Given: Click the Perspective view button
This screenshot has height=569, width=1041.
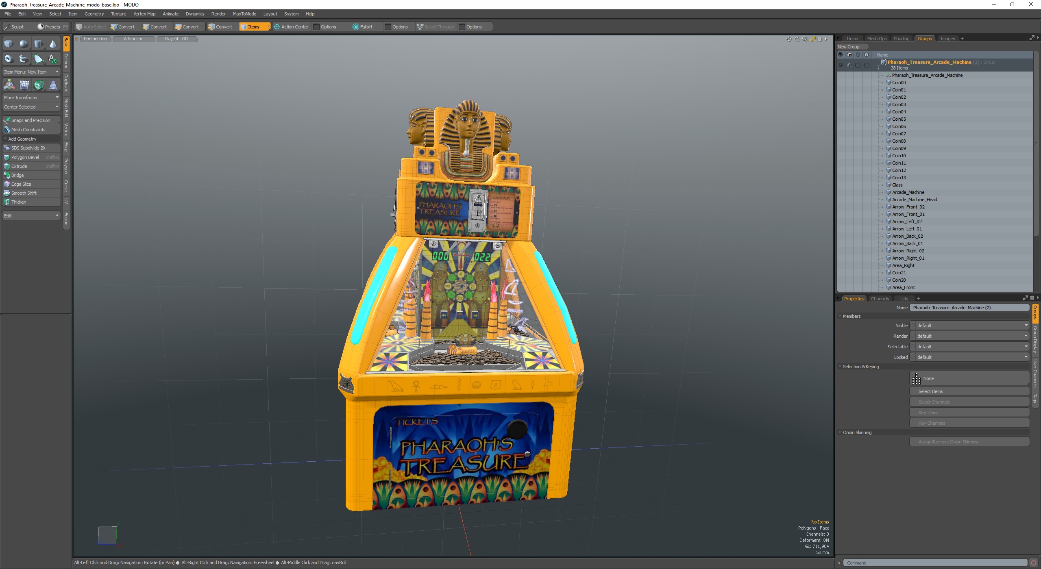Looking at the screenshot, I should pyautogui.click(x=95, y=39).
